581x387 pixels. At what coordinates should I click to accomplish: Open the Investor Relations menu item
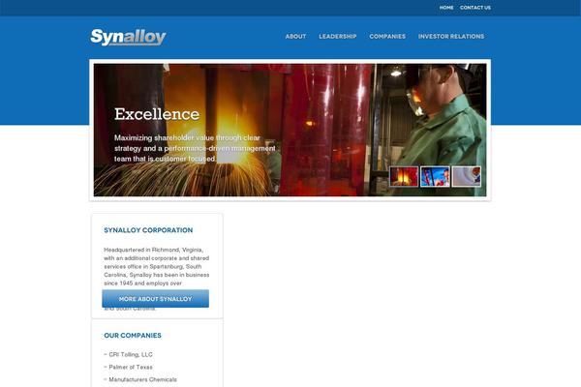[451, 37]
